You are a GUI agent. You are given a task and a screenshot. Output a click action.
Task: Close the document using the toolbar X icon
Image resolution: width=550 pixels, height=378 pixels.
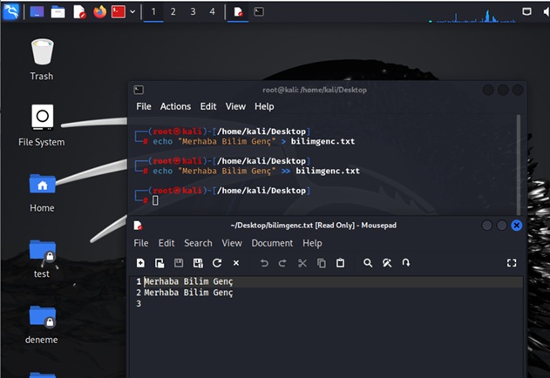(x=236, y=263)
